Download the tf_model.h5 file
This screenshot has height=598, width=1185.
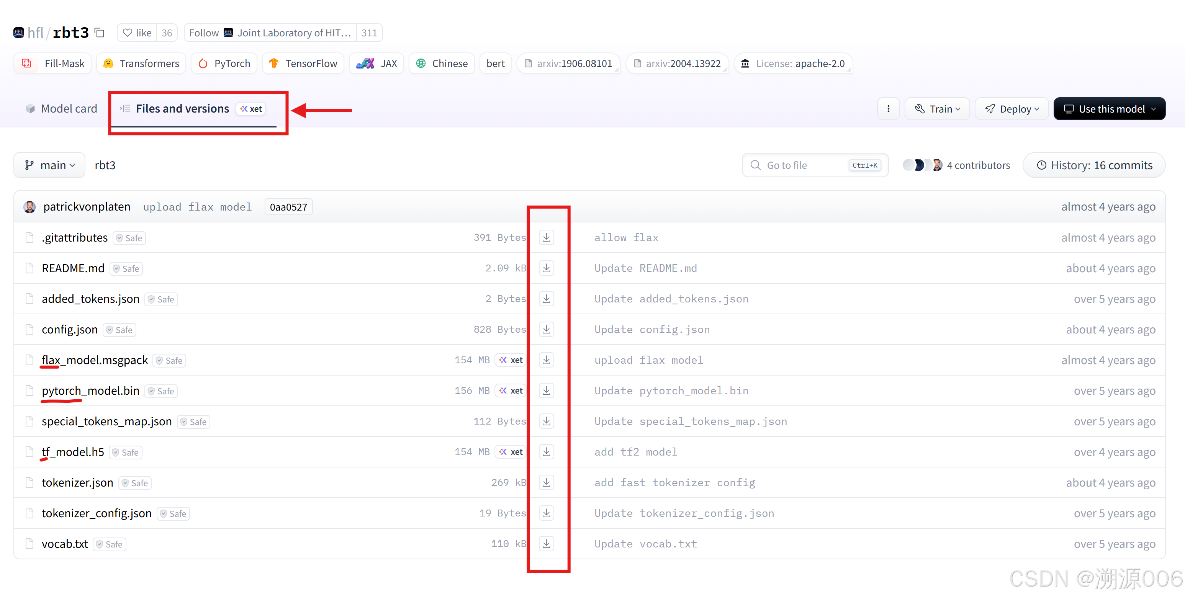pos(546,452)
